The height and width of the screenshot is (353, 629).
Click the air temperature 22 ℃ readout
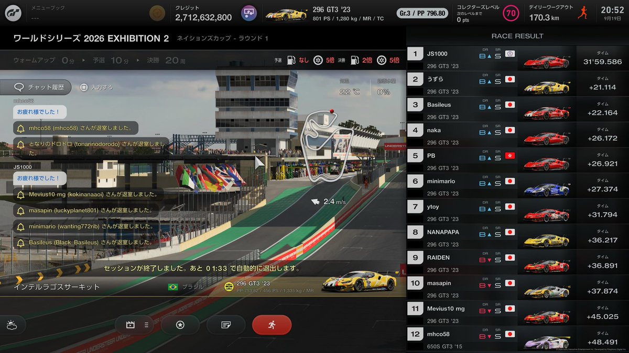click(x=350, y=92)
